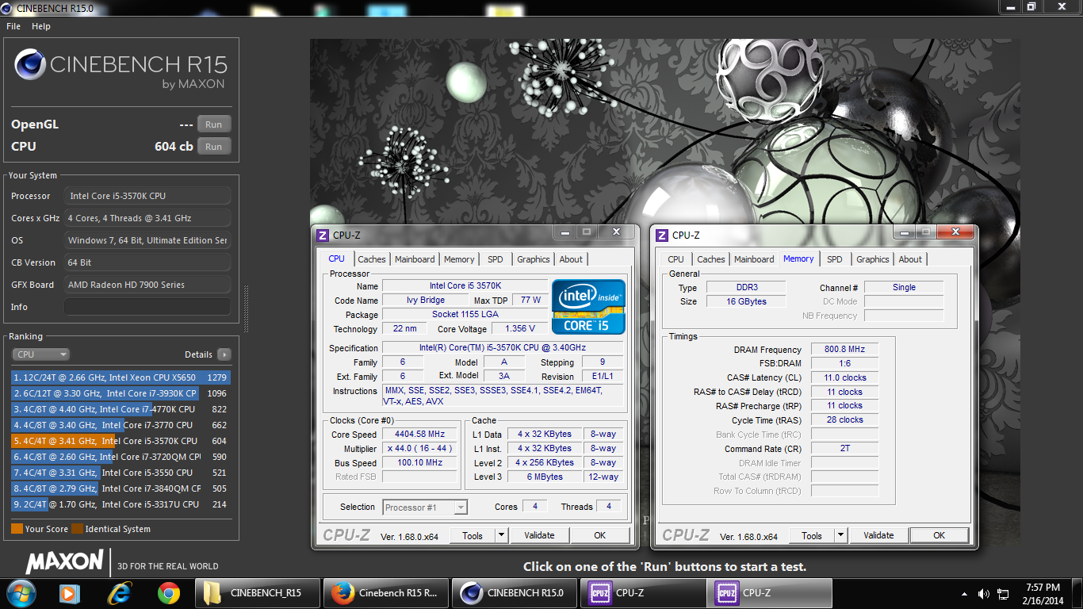Image resolution: width=1083 pixels, height=609 pixels.
Task: Switch to CPU tab in right CPU-Z window
Action: (x=676, y=259)
